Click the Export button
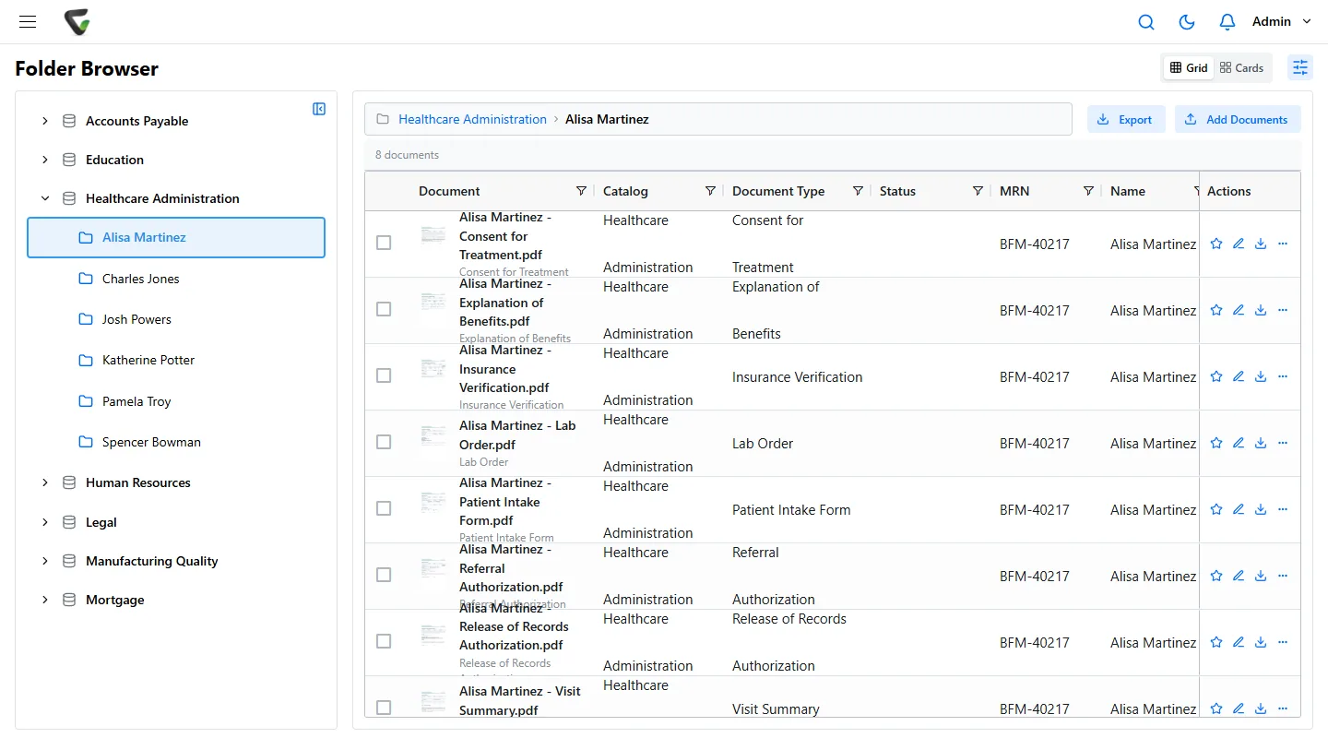This screenshot has height=738, width=1328. [1126, 119]
